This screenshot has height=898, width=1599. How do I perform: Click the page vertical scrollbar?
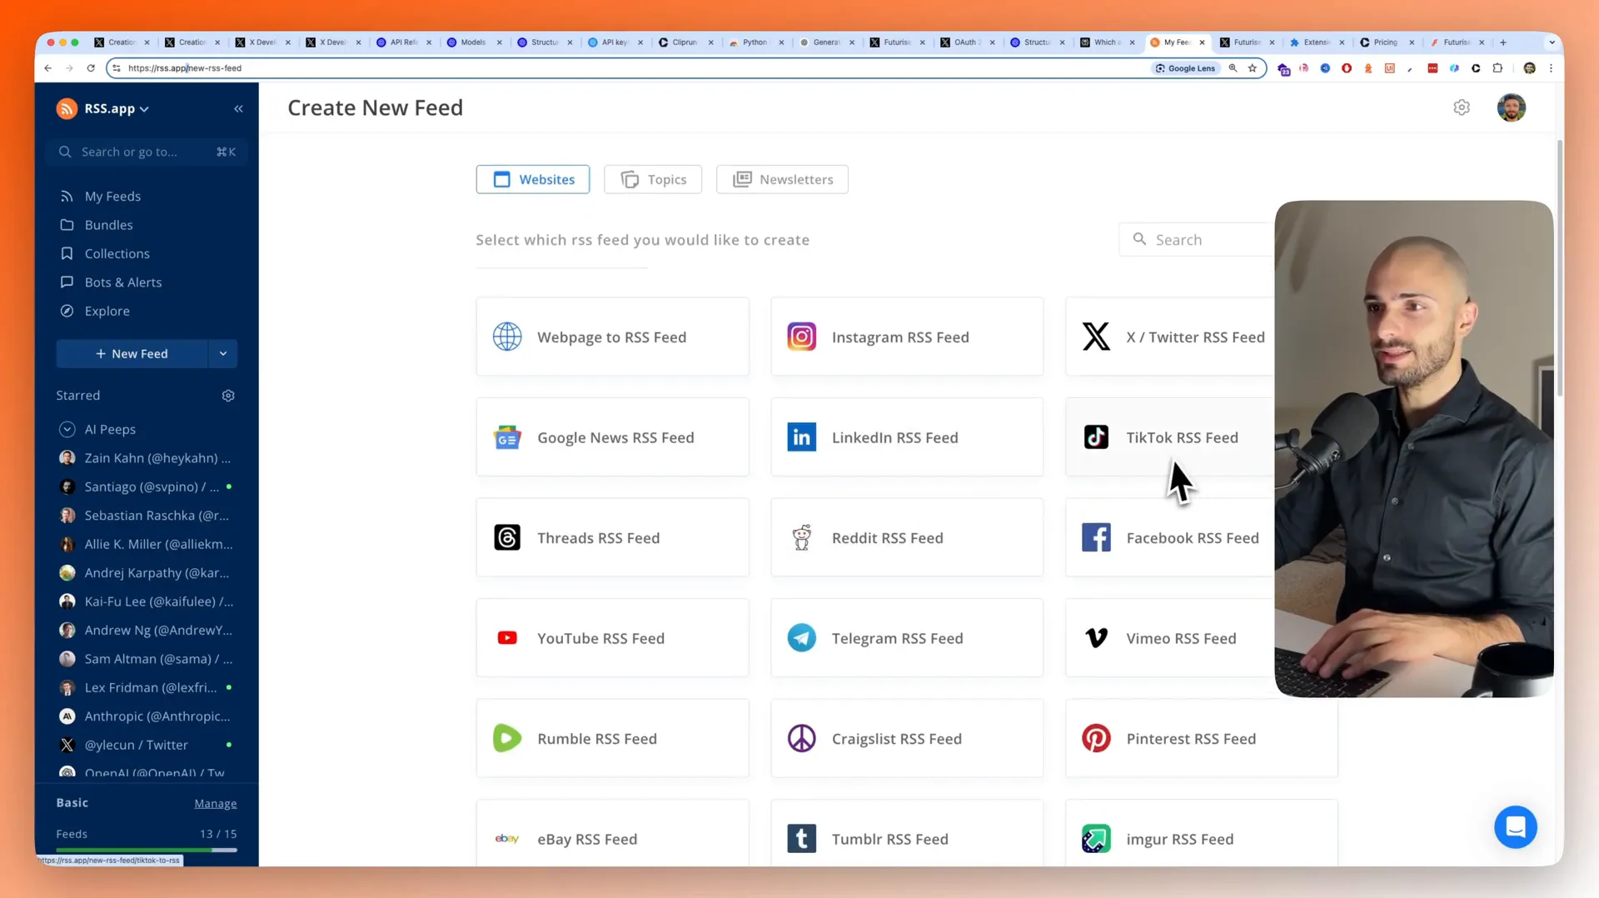(1559, 267)
